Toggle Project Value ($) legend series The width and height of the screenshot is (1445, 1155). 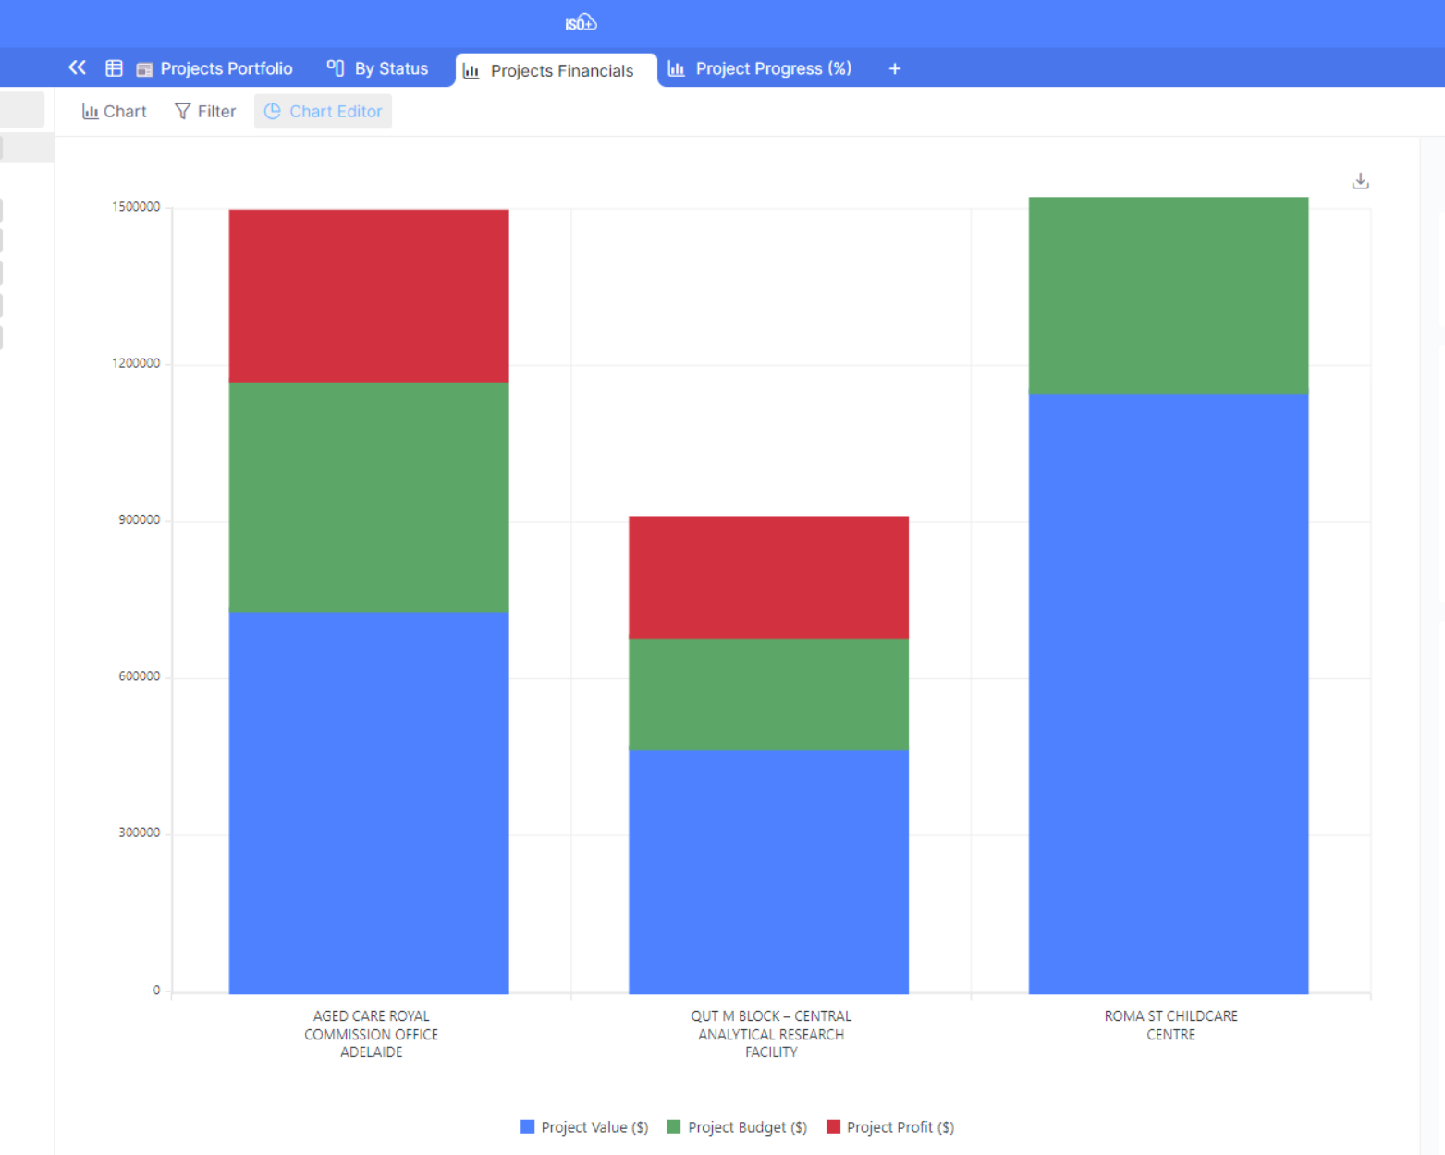click(584, 1127)
